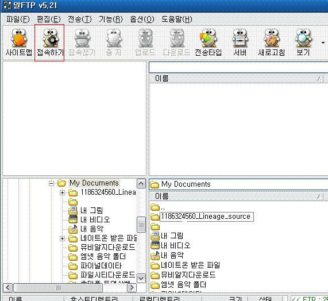Open the 서버 server tool
The image size is (328, 301).
(x=240, y=43)
